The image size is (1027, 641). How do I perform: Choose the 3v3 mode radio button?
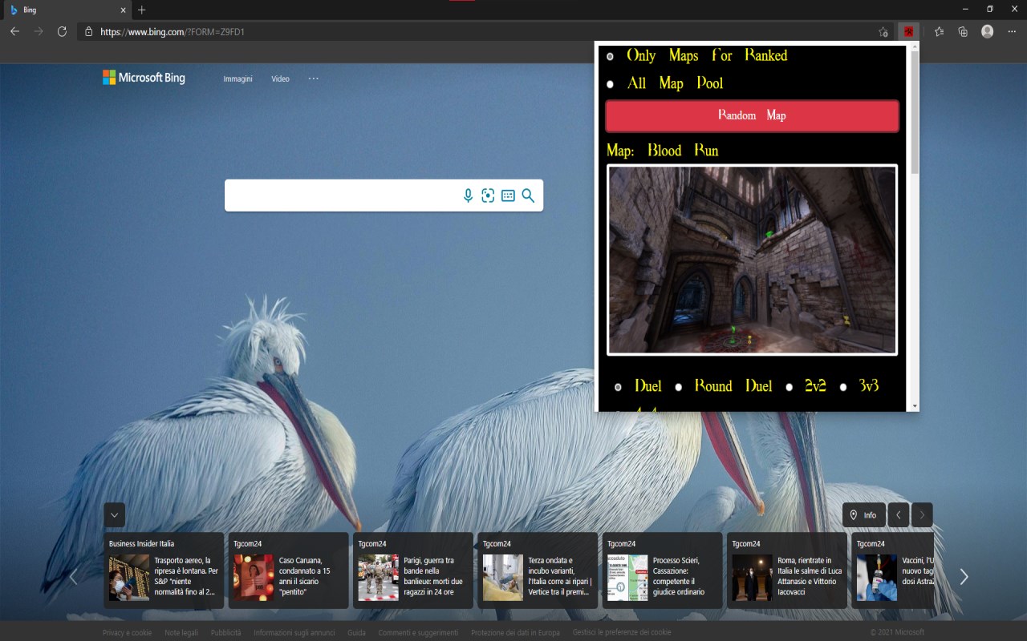(x=842, y=387)
